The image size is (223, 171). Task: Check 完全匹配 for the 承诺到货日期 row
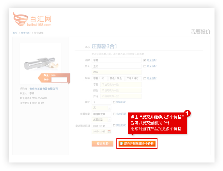[x=114, y=125]
